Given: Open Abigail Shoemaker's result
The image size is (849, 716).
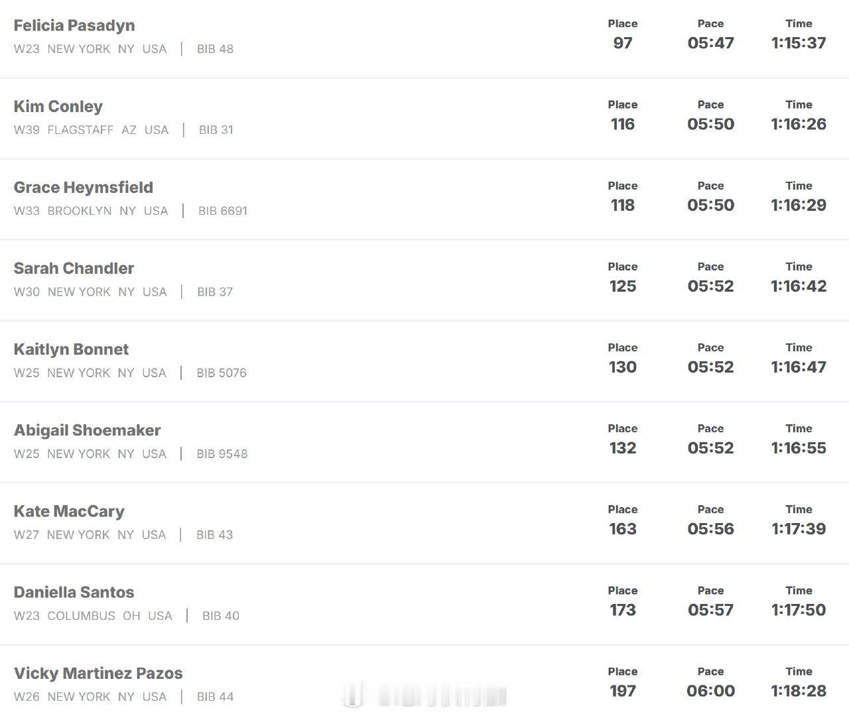Looking at the screenshot, I should 87,430.
